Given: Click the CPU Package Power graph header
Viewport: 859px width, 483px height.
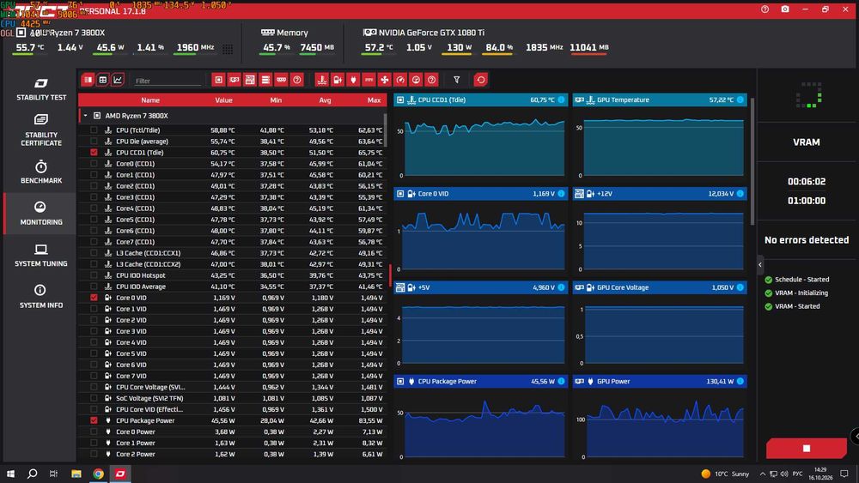Looking at the screenshot, I should [480, 381].
